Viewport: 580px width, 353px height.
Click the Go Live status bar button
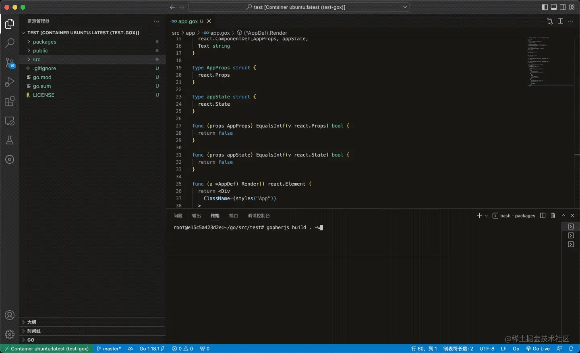(x=538, y=349)
